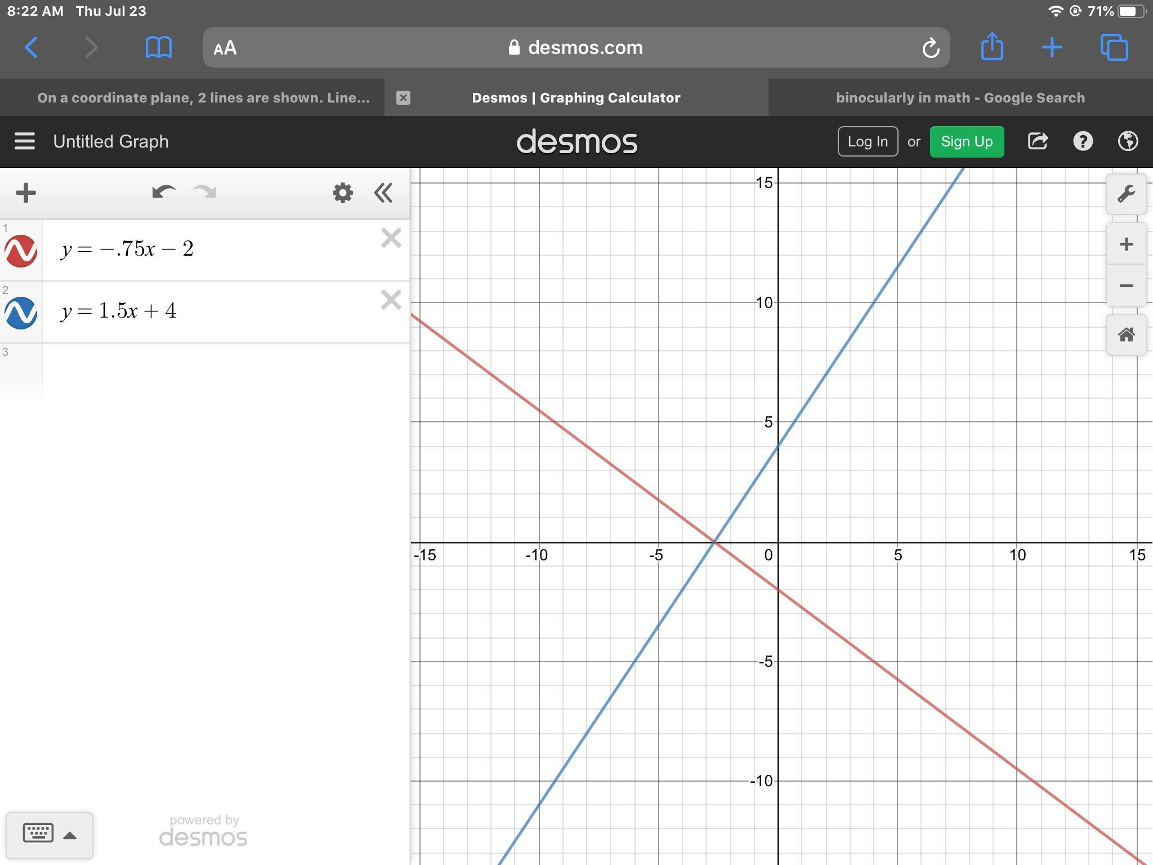Click the Log In button
Screen dimensions: 1153x865
point(867,141)
